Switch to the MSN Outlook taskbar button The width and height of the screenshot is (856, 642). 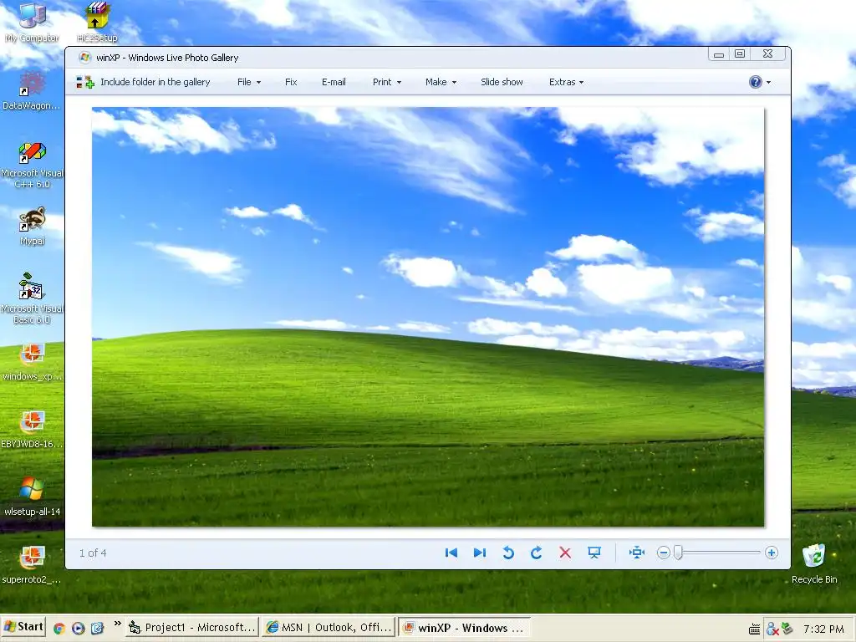(329, 628)
